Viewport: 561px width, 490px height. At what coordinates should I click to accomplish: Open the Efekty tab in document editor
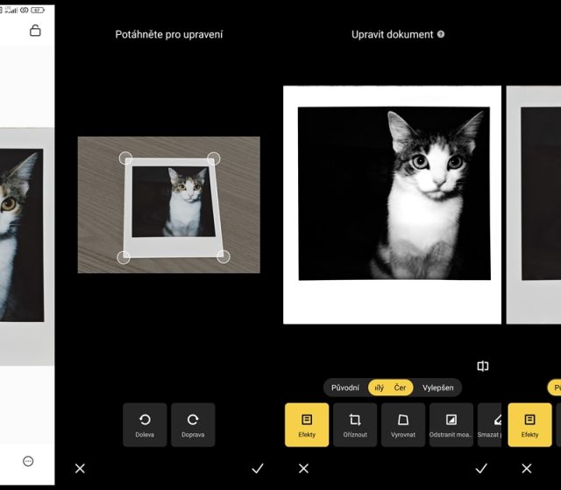(307, 424)
